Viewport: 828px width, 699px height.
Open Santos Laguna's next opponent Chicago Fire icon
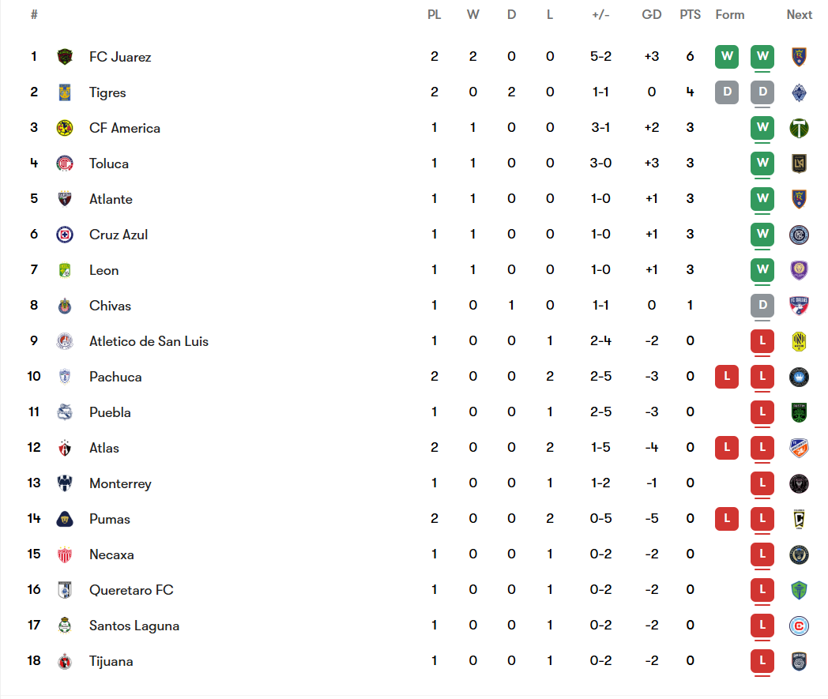click(x=799, y=626)
